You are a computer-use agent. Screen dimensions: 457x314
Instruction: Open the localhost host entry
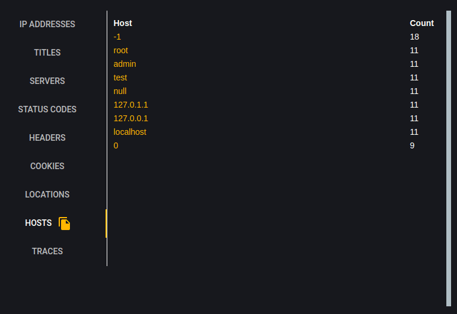[130, 132]
